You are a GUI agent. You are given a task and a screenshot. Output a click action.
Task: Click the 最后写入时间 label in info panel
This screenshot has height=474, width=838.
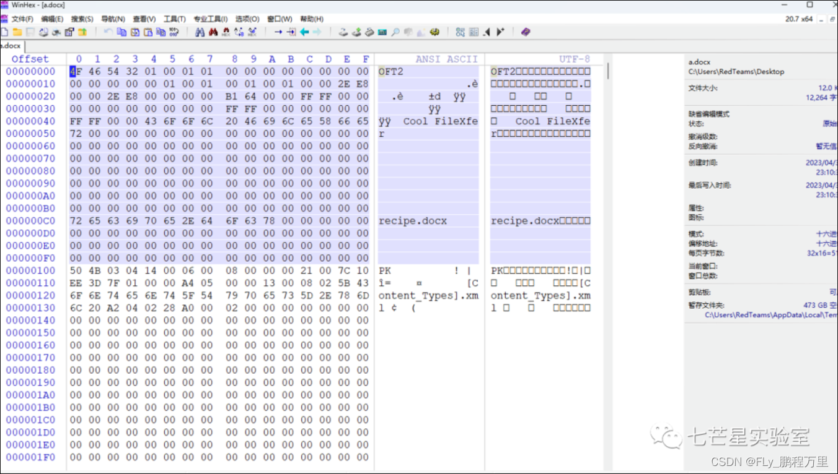710,185
